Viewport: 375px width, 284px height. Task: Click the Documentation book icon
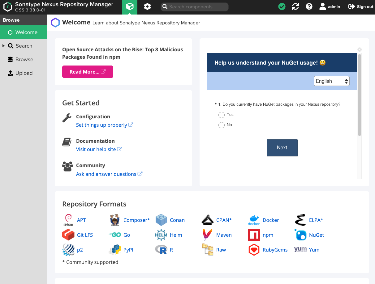click(67, 142)
